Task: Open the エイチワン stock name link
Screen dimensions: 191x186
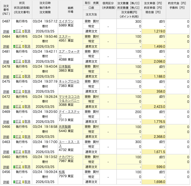Action: coord(66,21)
